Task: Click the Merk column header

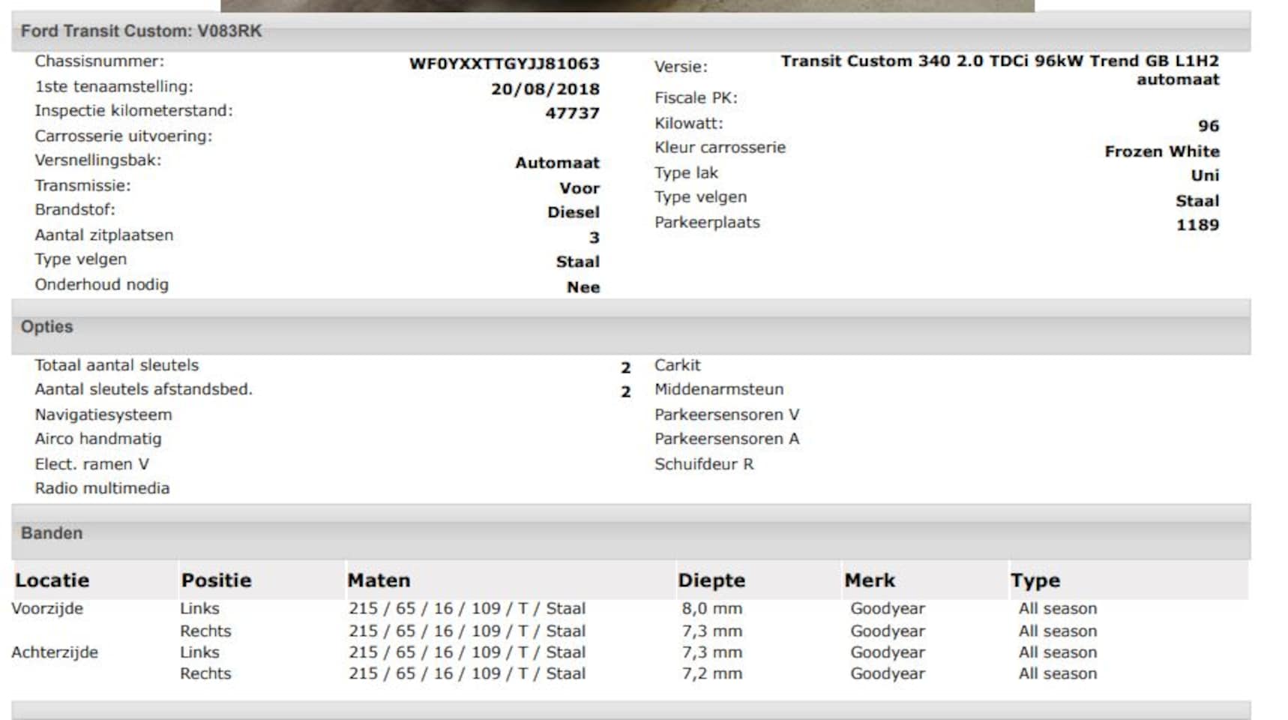Action: 869,580
